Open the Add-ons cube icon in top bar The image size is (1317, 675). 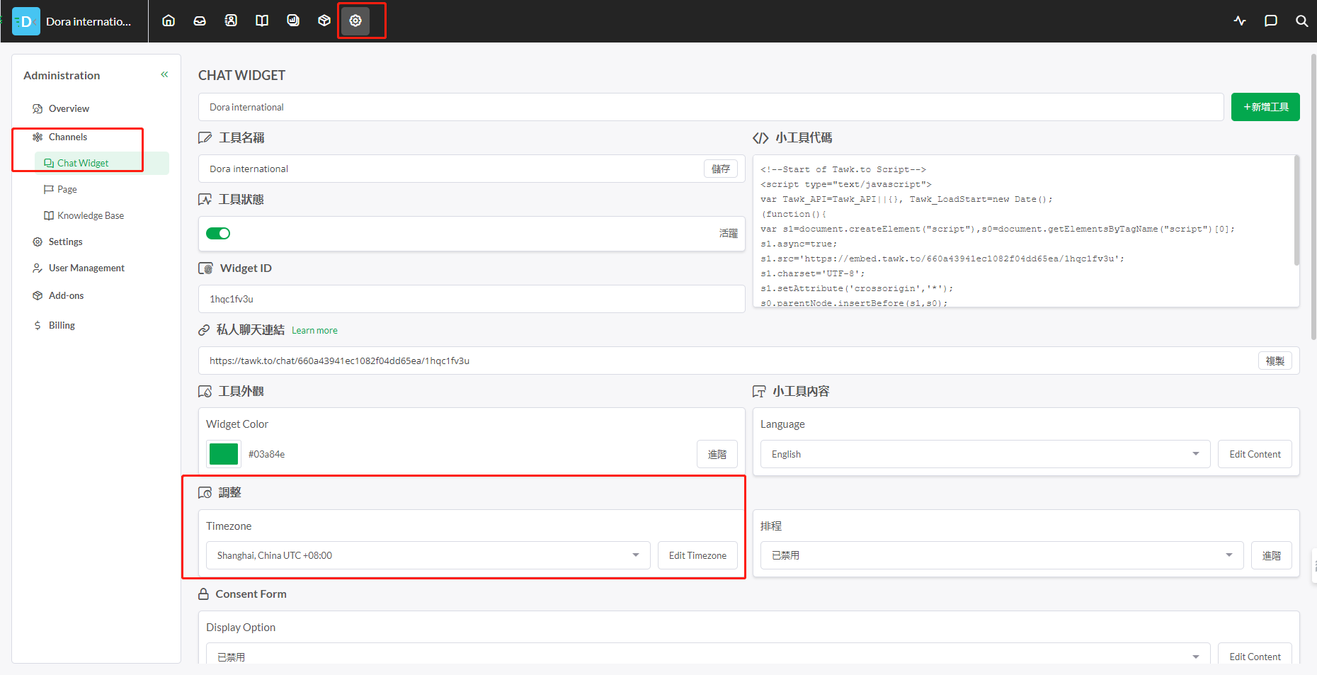click(324, 21)
